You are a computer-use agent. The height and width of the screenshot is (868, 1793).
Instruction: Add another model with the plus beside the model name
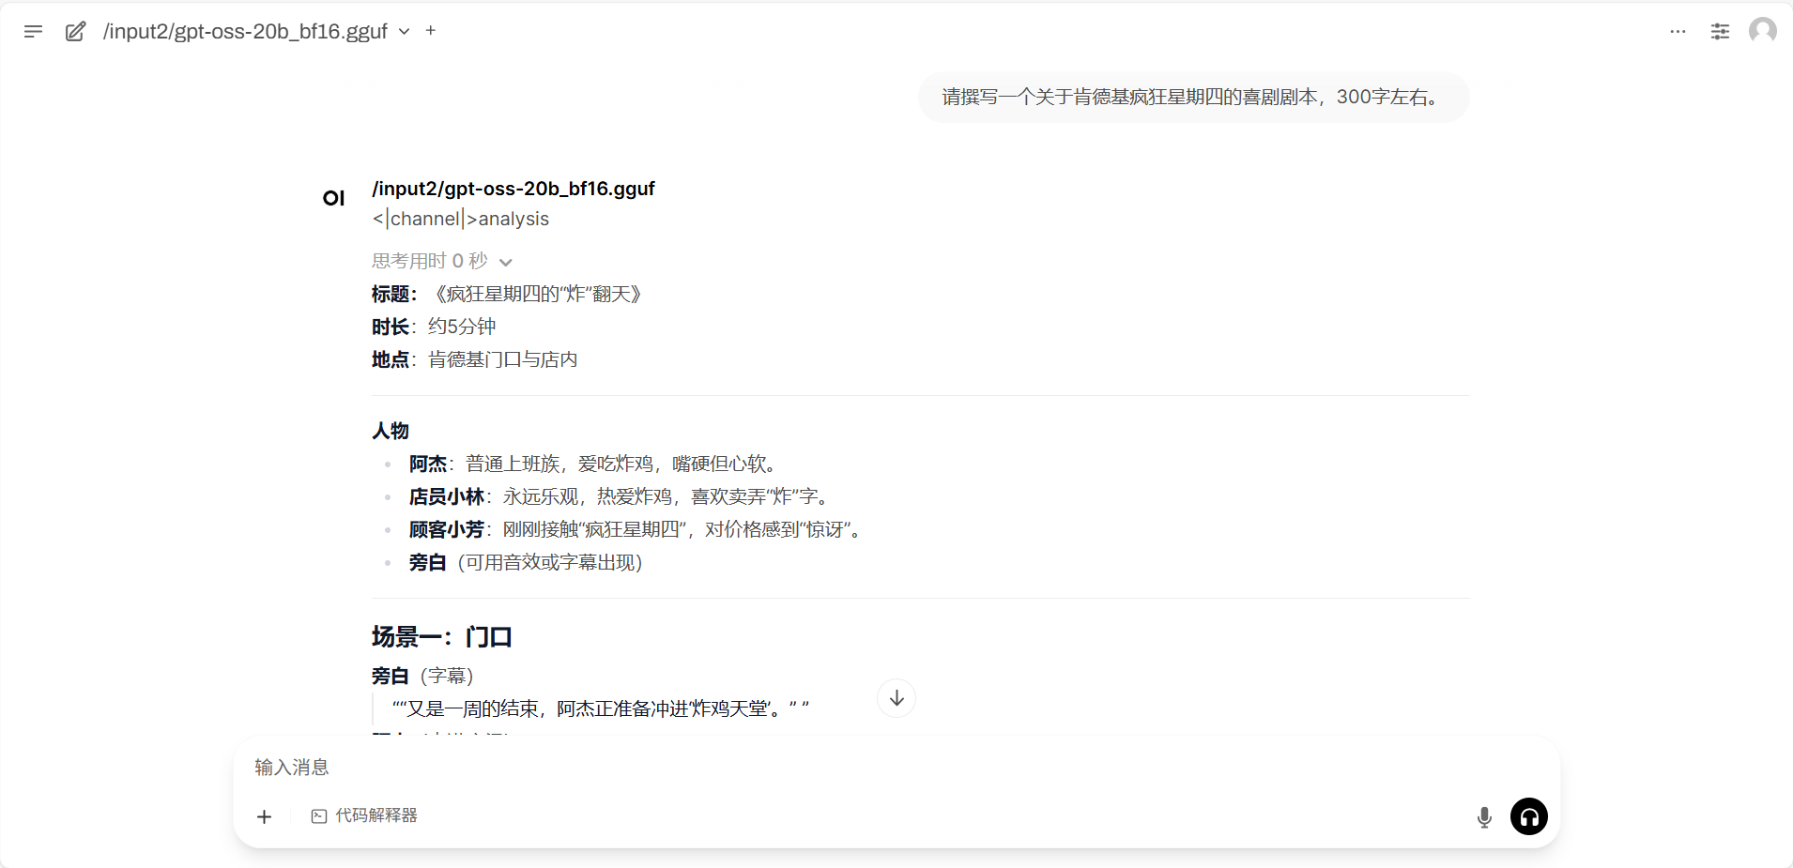(x=431, y=30)
